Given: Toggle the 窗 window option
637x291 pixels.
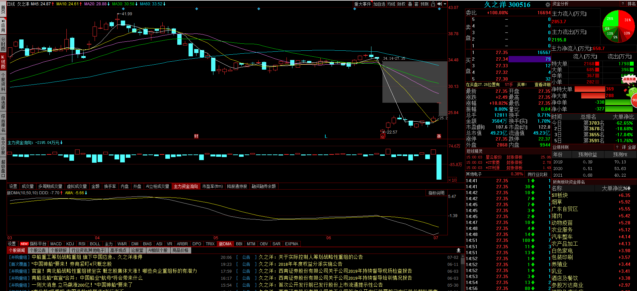Looking at the screenshot, I should (416, 4).
